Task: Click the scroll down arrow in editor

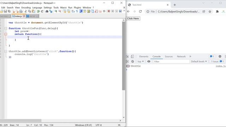Action: pos(124,117)
